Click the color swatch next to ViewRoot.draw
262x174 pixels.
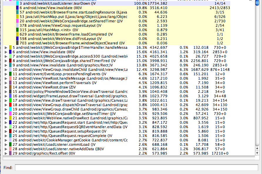(10, 87)
